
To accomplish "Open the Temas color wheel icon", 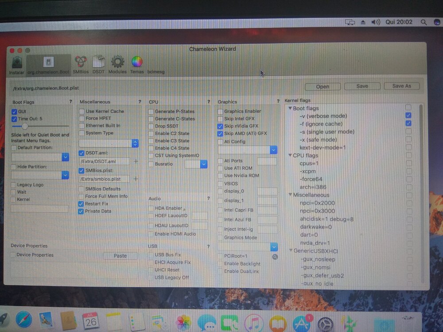I will pos(137,64).
